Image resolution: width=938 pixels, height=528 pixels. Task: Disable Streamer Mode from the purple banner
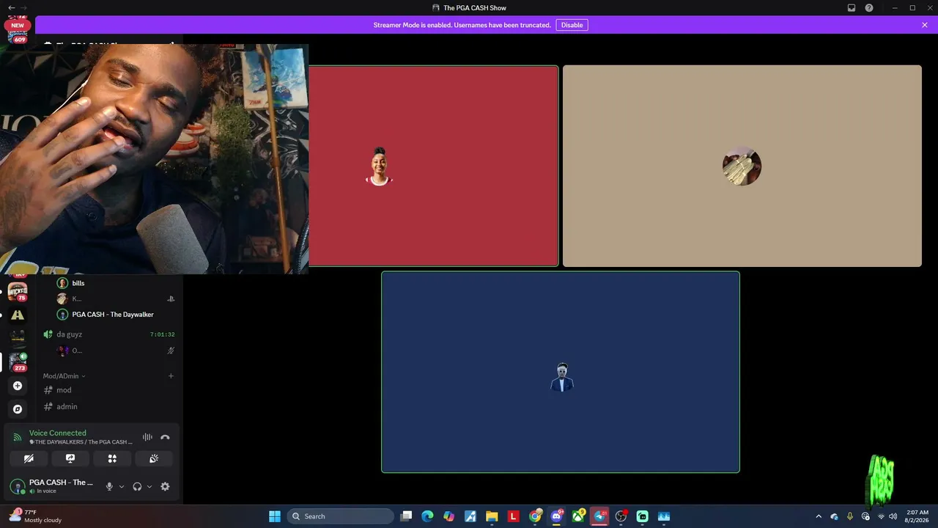point(572,25)
